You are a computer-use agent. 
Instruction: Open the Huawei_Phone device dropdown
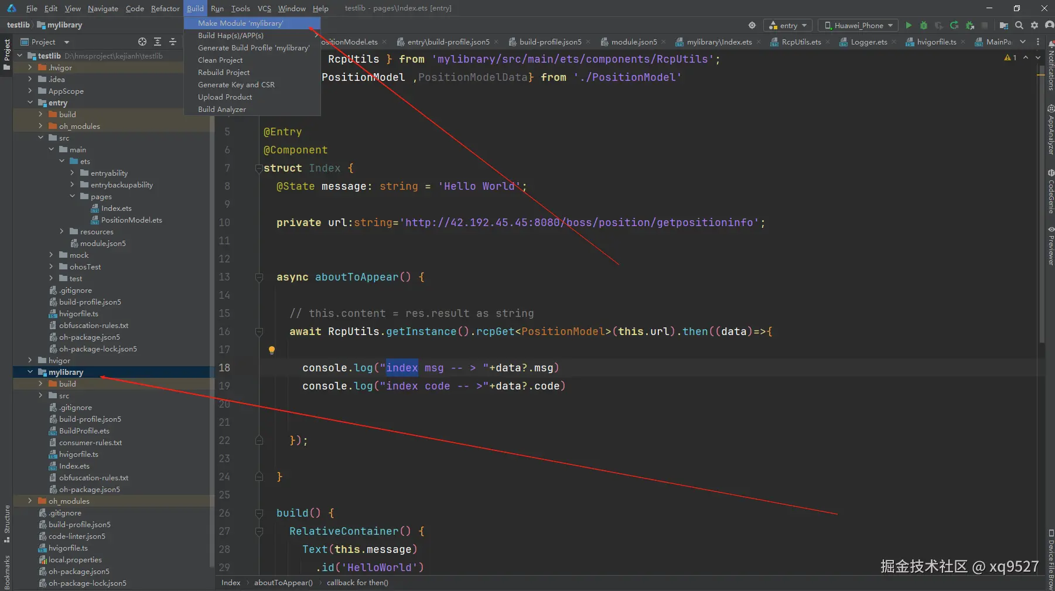coord(858,25)
